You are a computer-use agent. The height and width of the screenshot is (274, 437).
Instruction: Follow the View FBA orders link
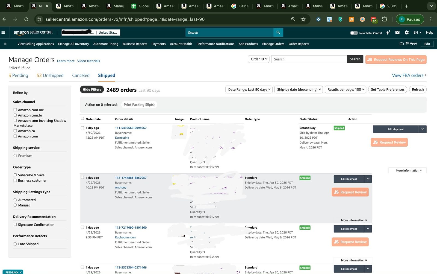(409, 75)
